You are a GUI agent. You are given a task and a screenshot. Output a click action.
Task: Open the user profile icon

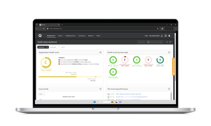(x=162, y=36)
